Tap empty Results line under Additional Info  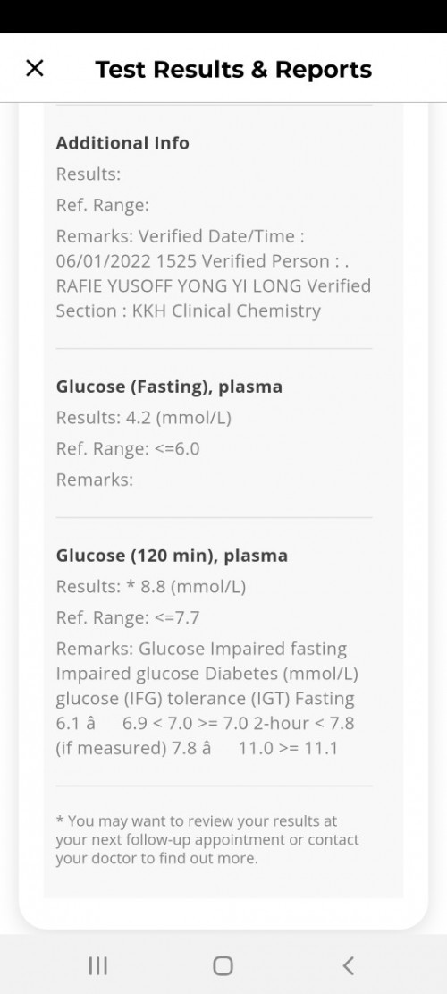88,174
